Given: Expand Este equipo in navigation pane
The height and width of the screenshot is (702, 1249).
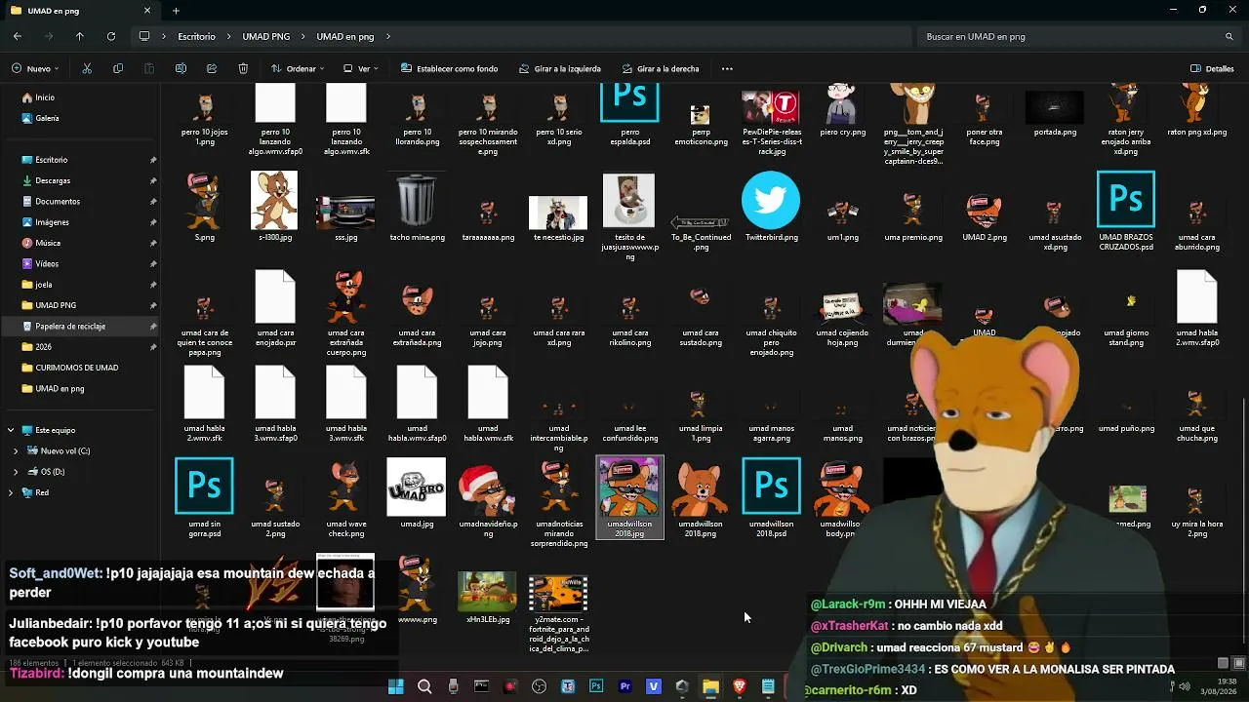Looking at the screenshot, I should (11, 430).
